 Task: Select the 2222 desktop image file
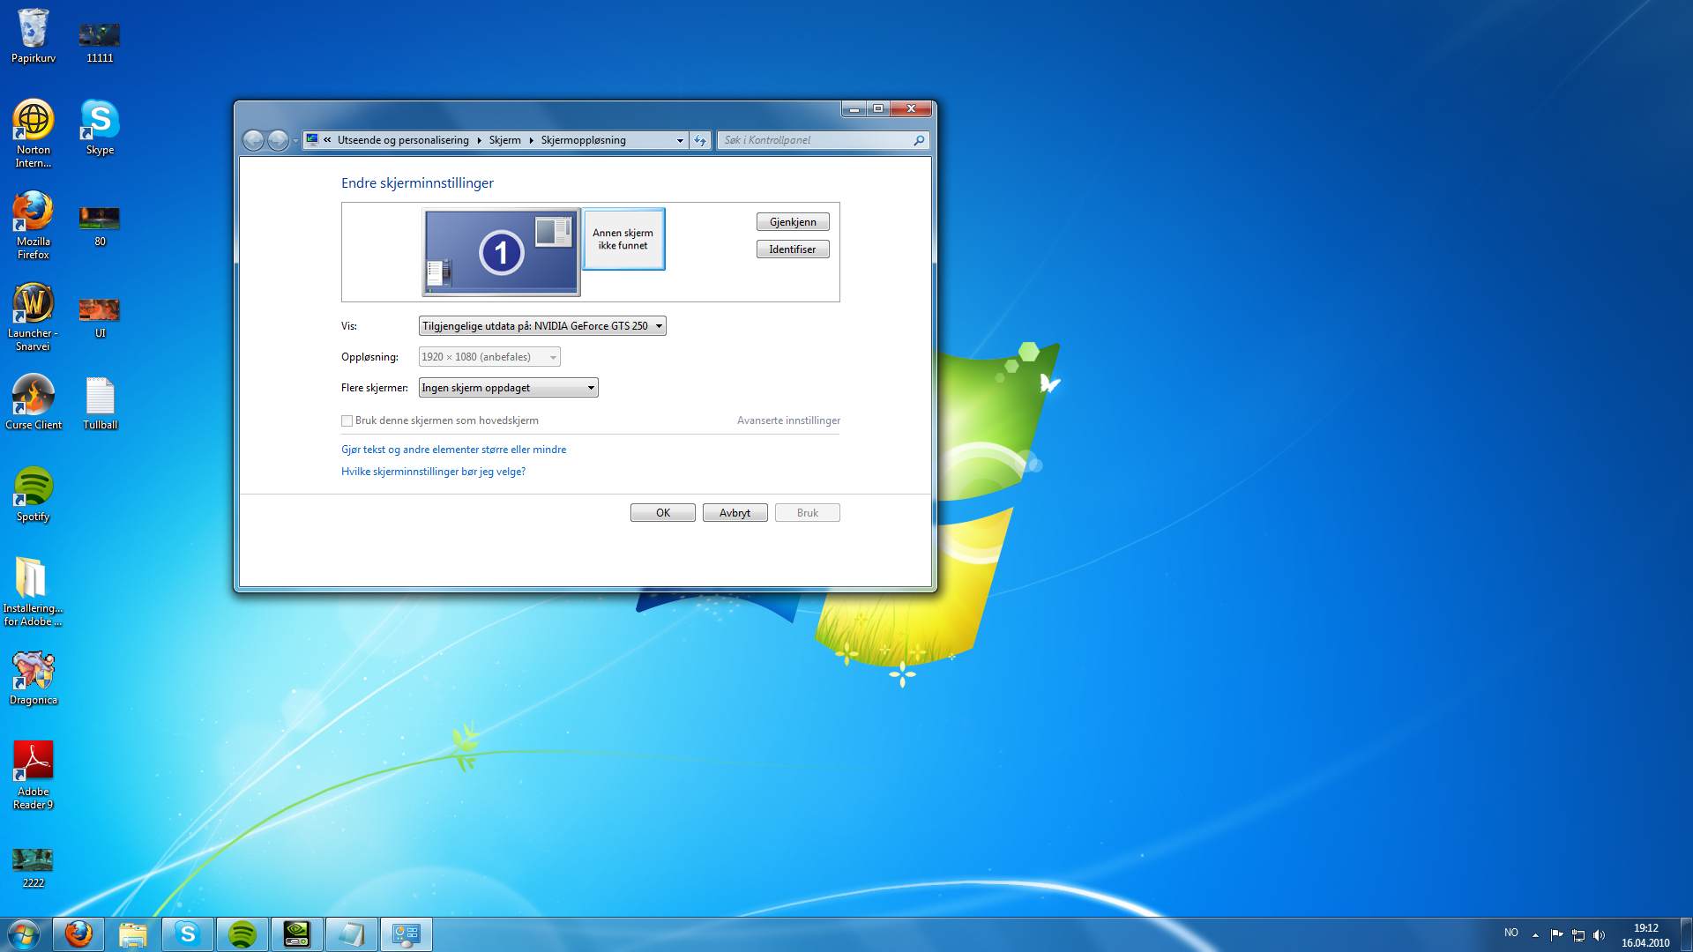tap(34, 868)
